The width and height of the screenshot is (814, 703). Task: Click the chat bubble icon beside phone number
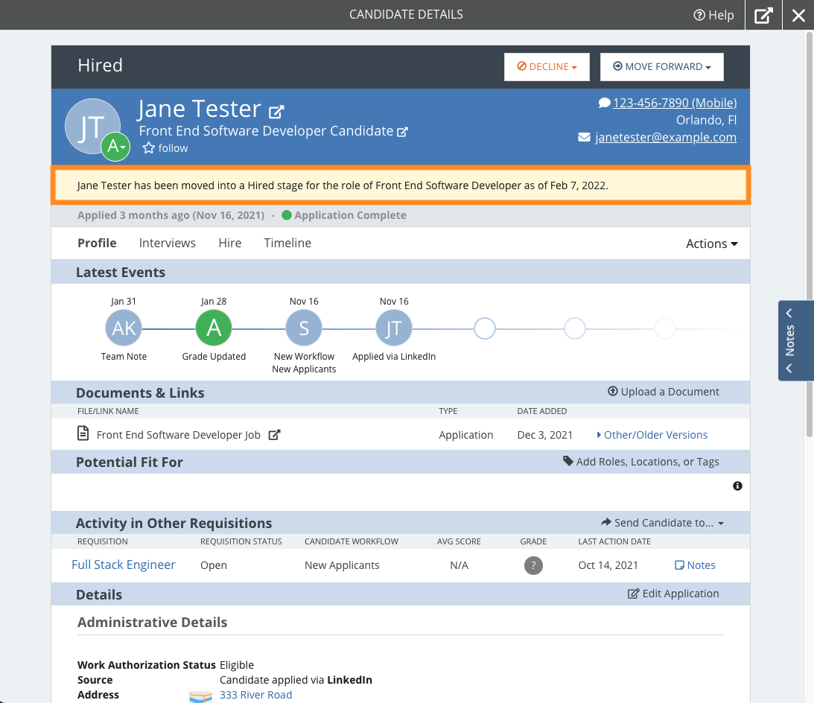[x=604, y=103]
